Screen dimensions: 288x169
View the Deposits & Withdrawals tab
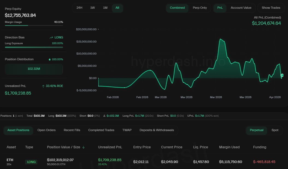(x=156, y=130)
